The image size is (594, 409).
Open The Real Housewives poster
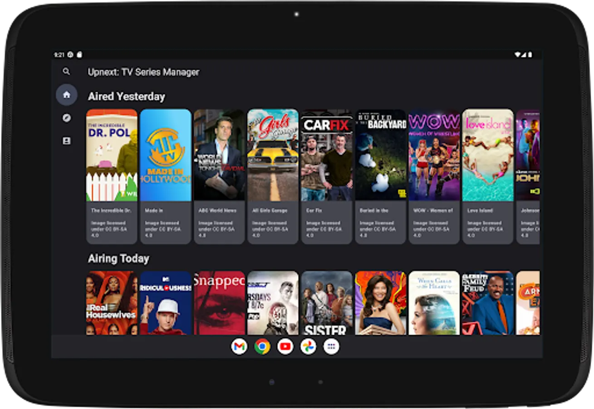point(112,303)
